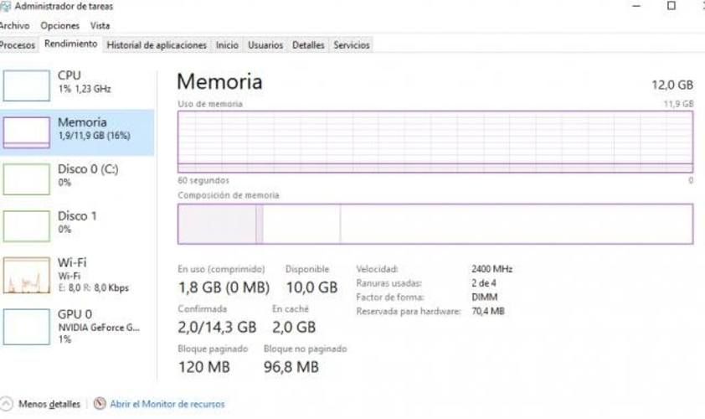Select the CPU mini graph thumbnail
This screenshot has width=705, height=419.
tap(27, 85)
